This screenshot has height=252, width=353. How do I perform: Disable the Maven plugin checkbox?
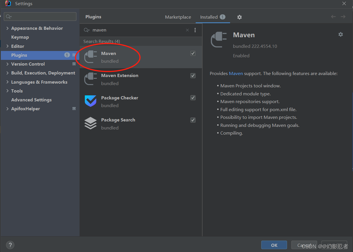coord(193,53)
